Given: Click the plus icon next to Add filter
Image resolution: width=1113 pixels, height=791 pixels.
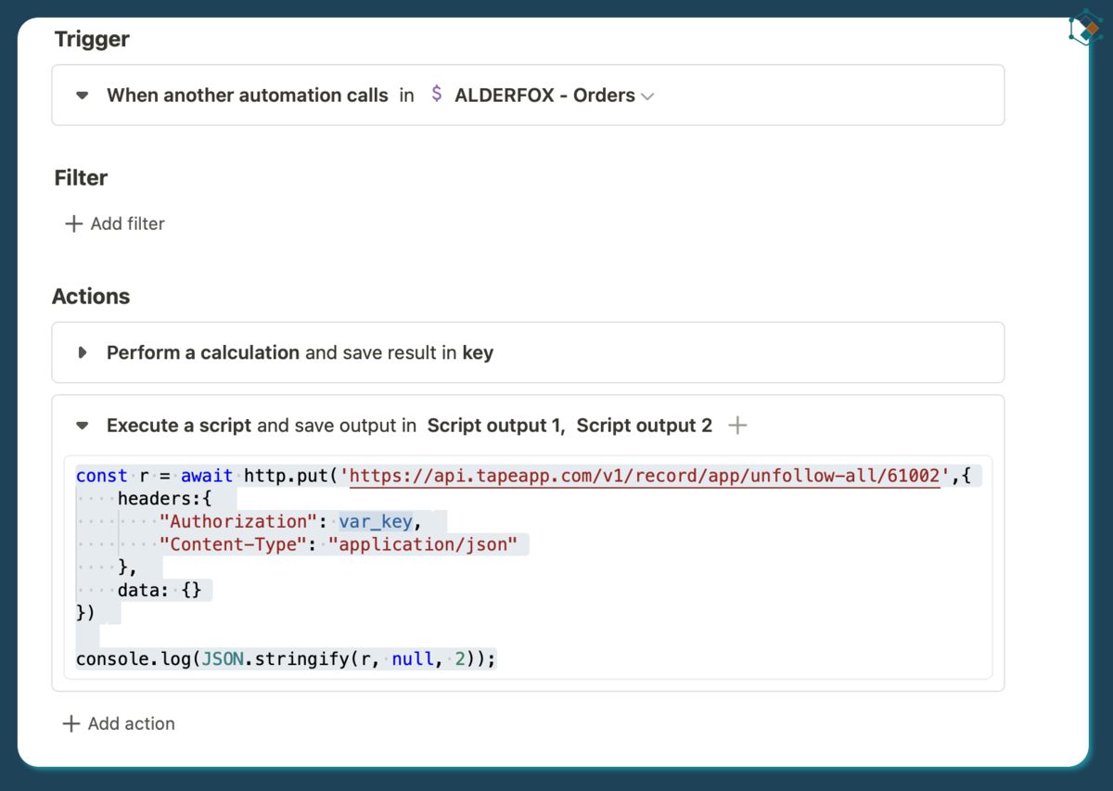Looking at the screenshot, I should (73, 223).
